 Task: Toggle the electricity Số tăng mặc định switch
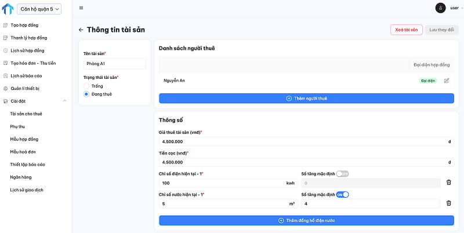coord(342,174)
